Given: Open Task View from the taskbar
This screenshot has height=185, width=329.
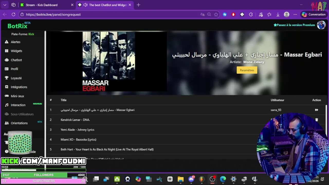Looking at the screenshot, I should coord(96,179).
